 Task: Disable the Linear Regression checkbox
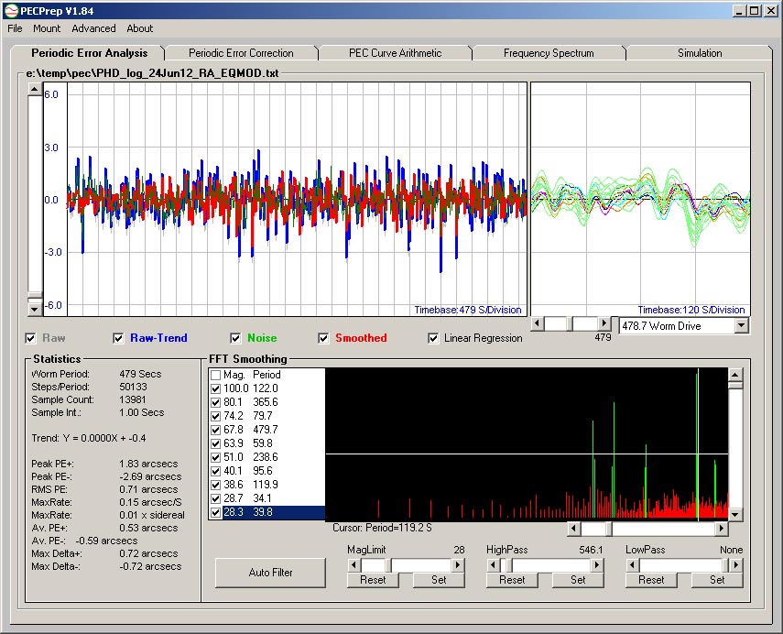[x=433, y=338]
